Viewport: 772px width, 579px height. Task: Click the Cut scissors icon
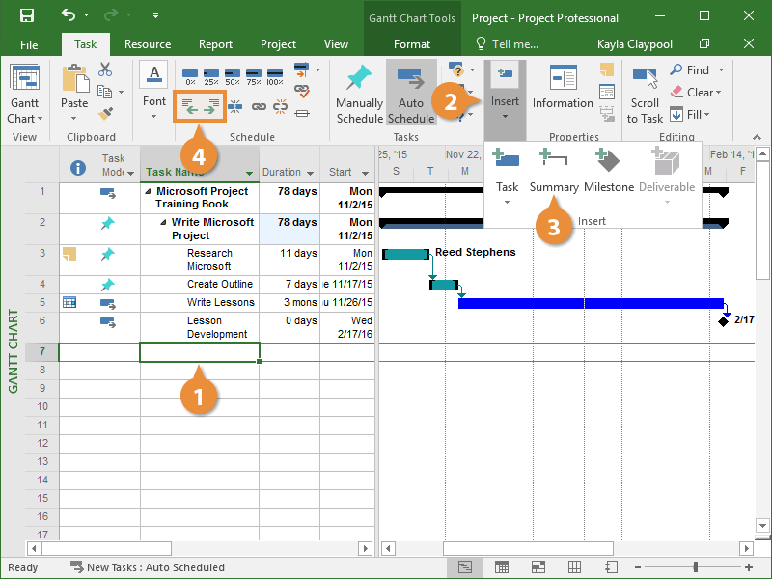pyautogui.click(x=105, y=70)
